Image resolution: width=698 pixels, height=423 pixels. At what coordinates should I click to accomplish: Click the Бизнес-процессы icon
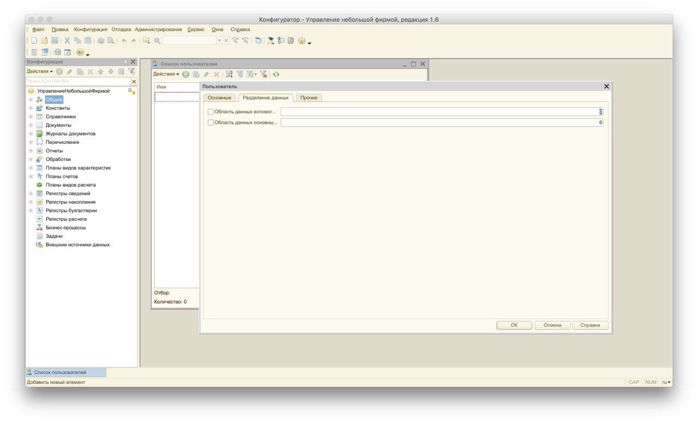39,227
